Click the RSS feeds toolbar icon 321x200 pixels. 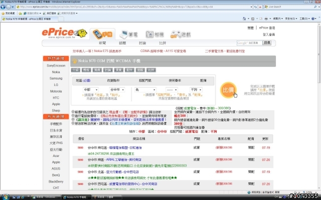click(253, 18)
